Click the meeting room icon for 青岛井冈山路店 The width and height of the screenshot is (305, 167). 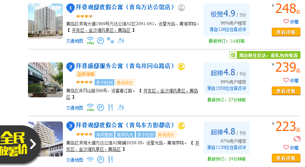(121, 107)
